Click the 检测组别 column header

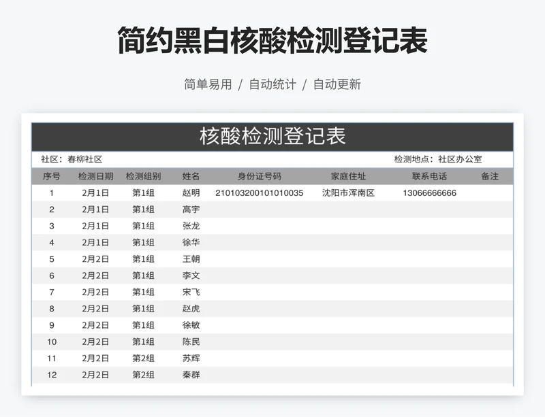(143, 176)
